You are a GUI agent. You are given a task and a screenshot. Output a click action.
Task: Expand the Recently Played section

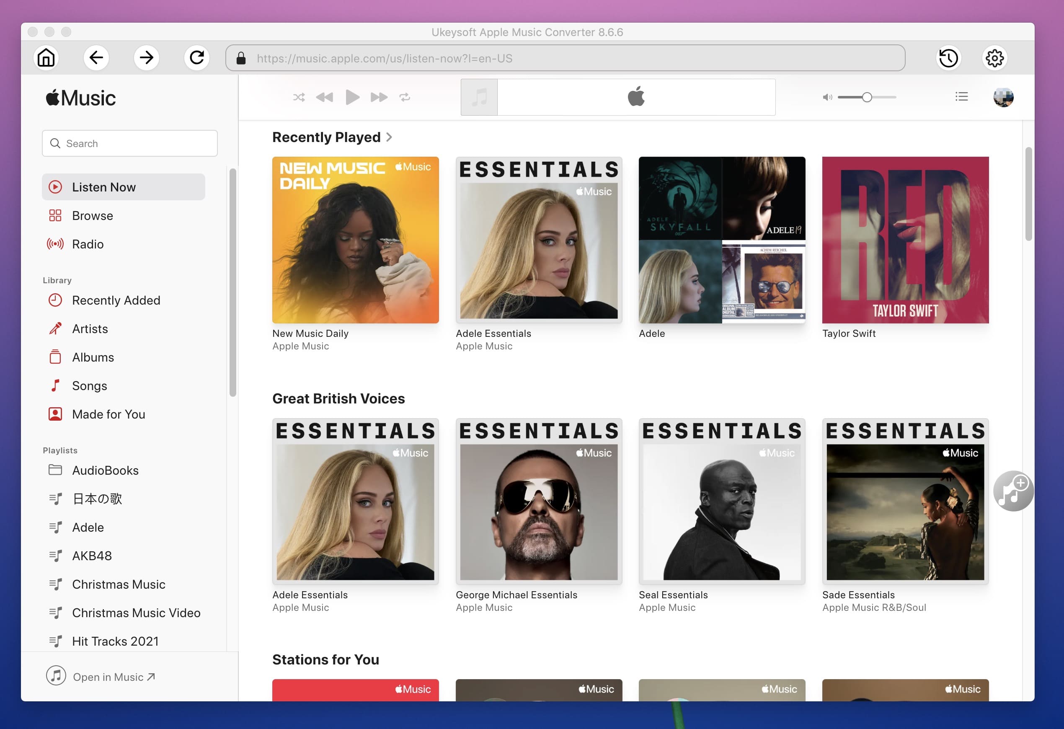pyautogui.click(x=391, y=137)
